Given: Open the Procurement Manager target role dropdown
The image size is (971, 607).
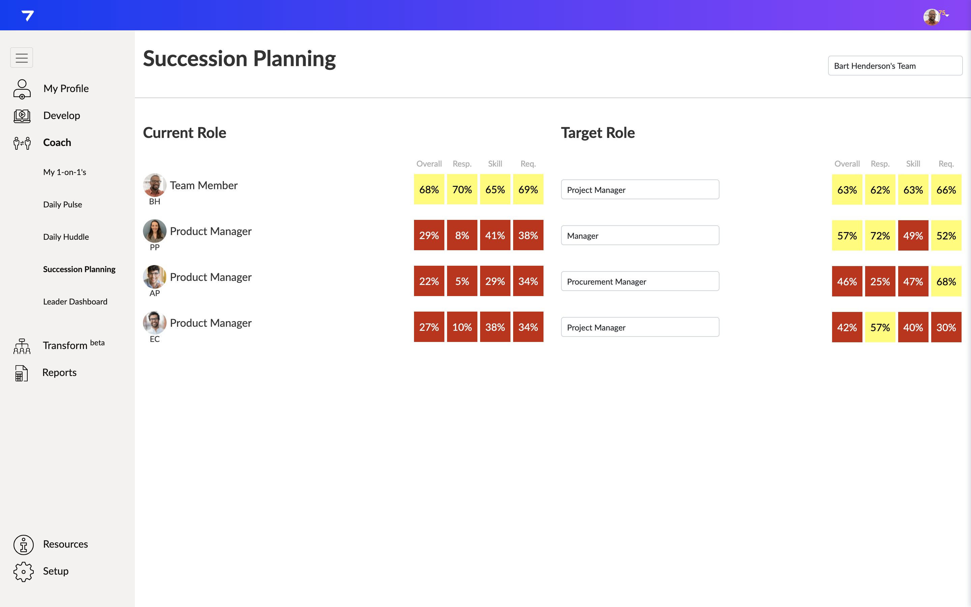Looking at the screenshot, I should pyautogui.click(x=640, y=282).
